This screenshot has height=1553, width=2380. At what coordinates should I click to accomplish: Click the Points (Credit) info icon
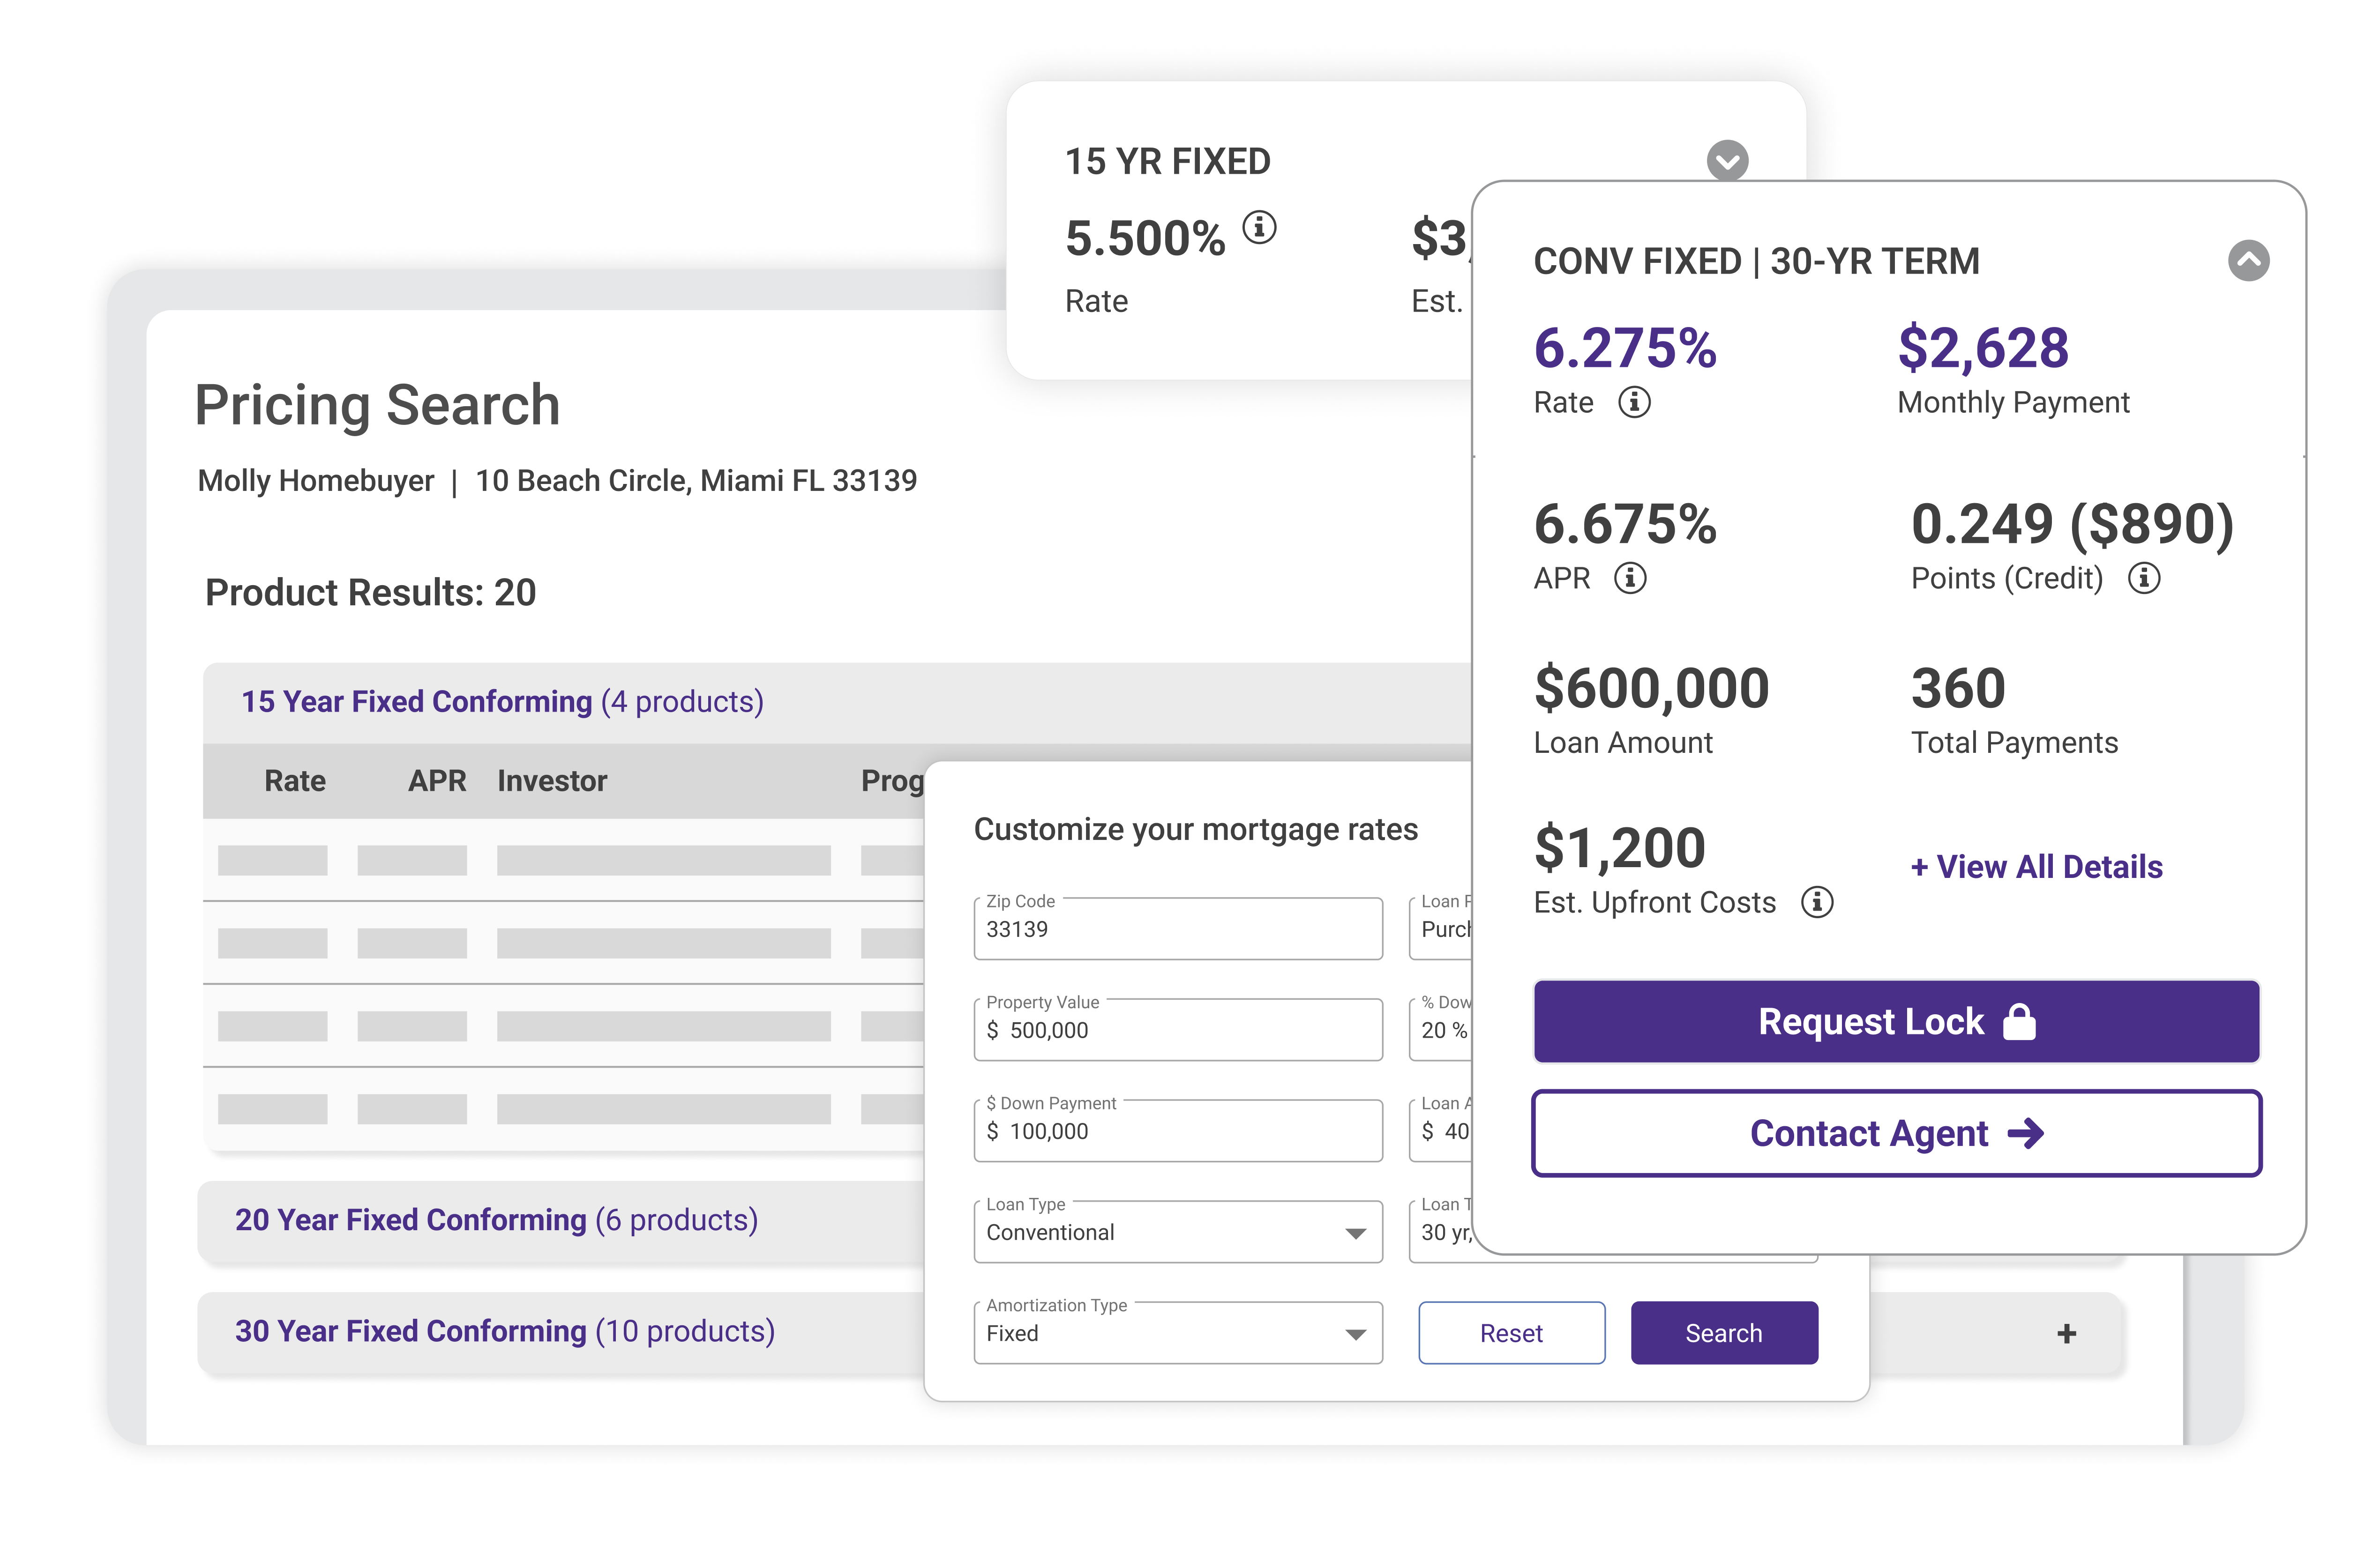pos(2143,578)
